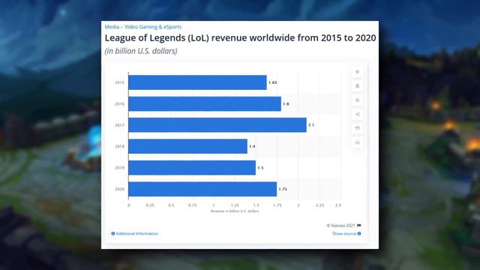Click the 2016 year axis label
The image size is (480, 270).
click(x=120, y=104)
